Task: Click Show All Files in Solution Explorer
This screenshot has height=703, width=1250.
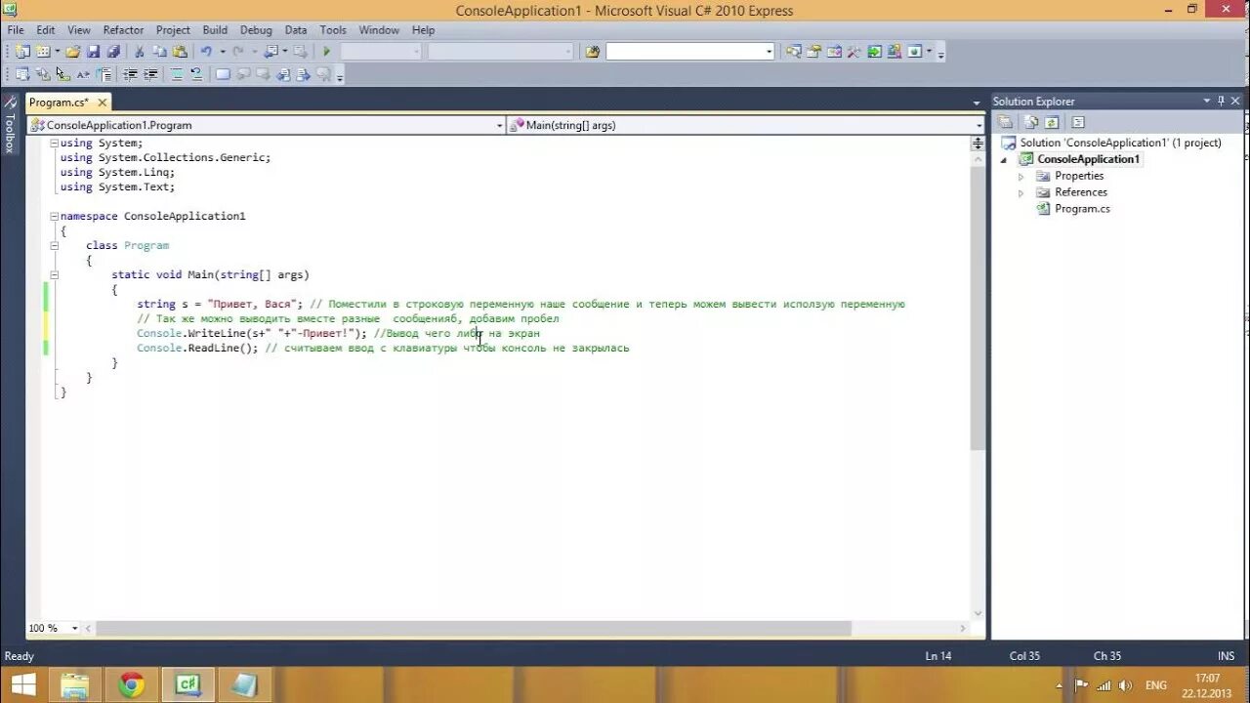Action: pos(1031,122)
